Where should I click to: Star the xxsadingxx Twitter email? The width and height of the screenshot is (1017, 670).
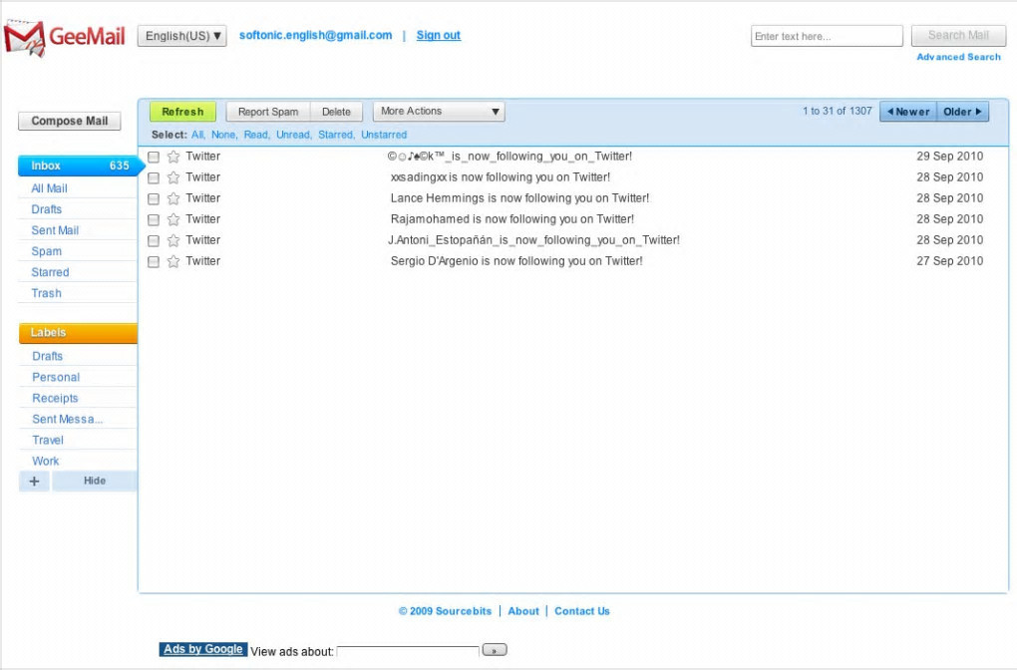[173, 177]
